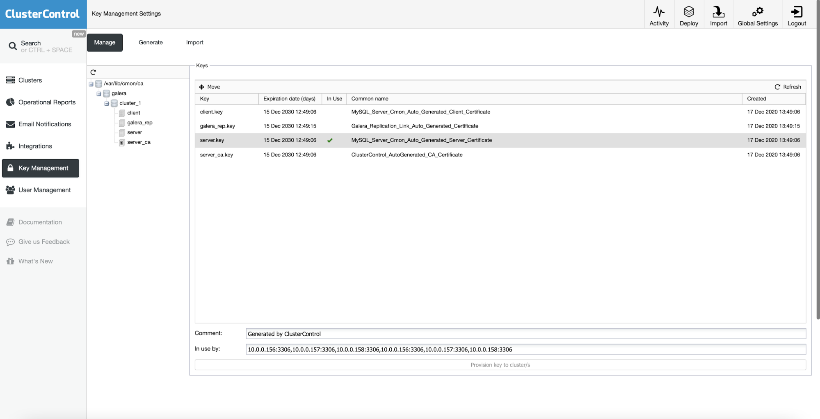Select the galera_rep.key row
The image size is (820, 419).
point(500,126)
